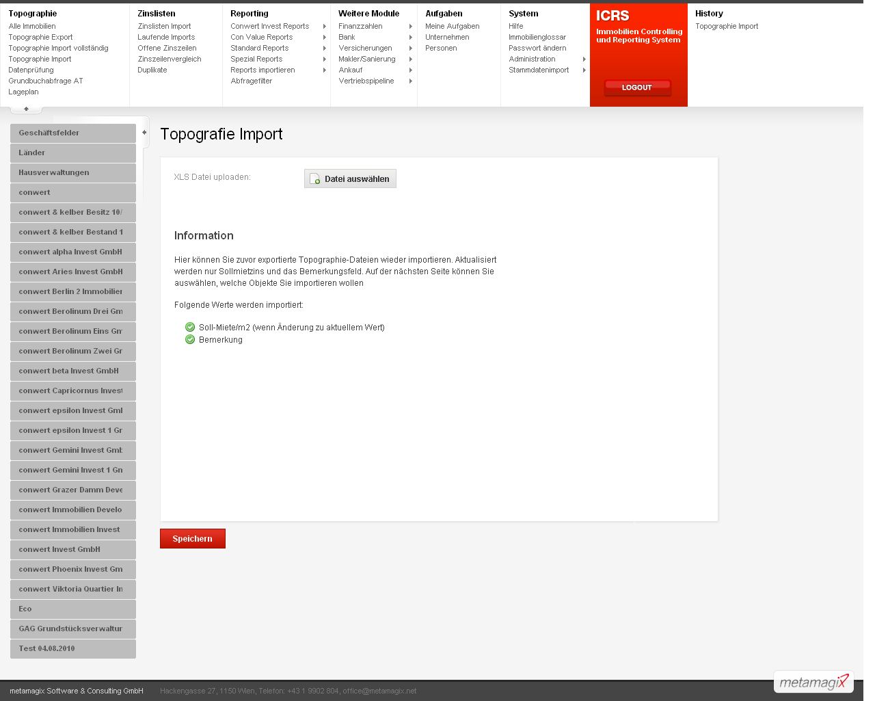Select GAG Grundstücksverwaltung entry

click(73, 629)
